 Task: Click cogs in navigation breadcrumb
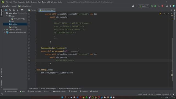(x=14, y=6)
